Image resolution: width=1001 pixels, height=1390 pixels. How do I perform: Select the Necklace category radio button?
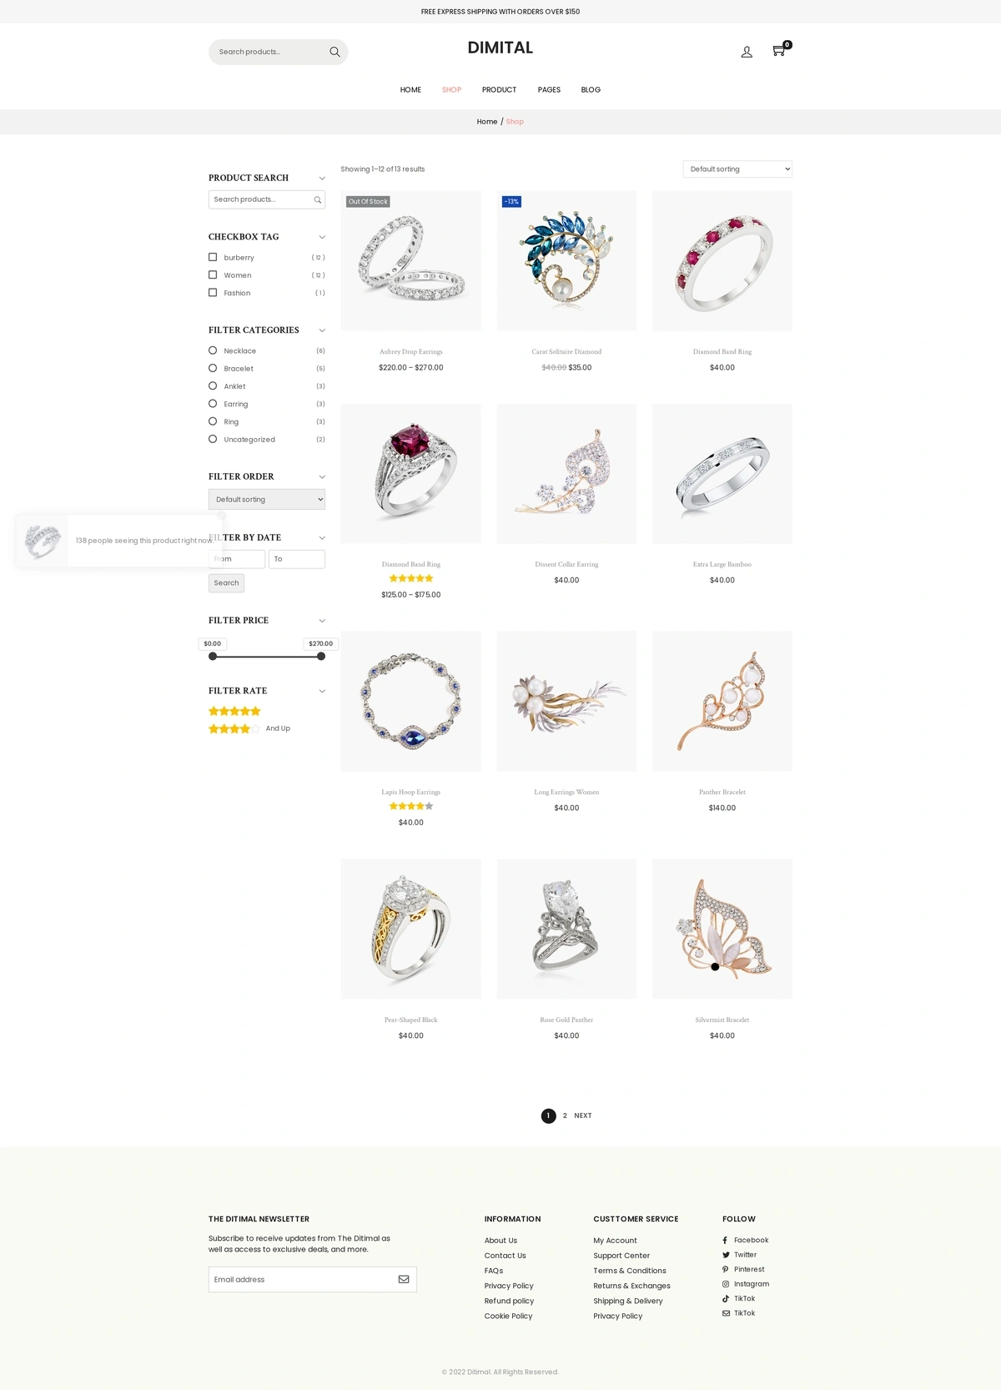pos(213,350)
